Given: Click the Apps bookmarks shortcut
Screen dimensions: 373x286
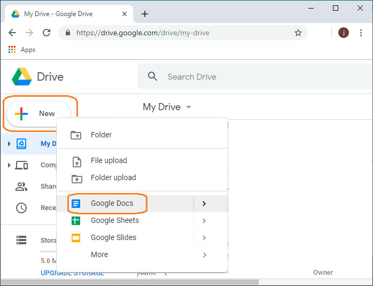Looking at the screenshot, I should click(x=22, y=50).
